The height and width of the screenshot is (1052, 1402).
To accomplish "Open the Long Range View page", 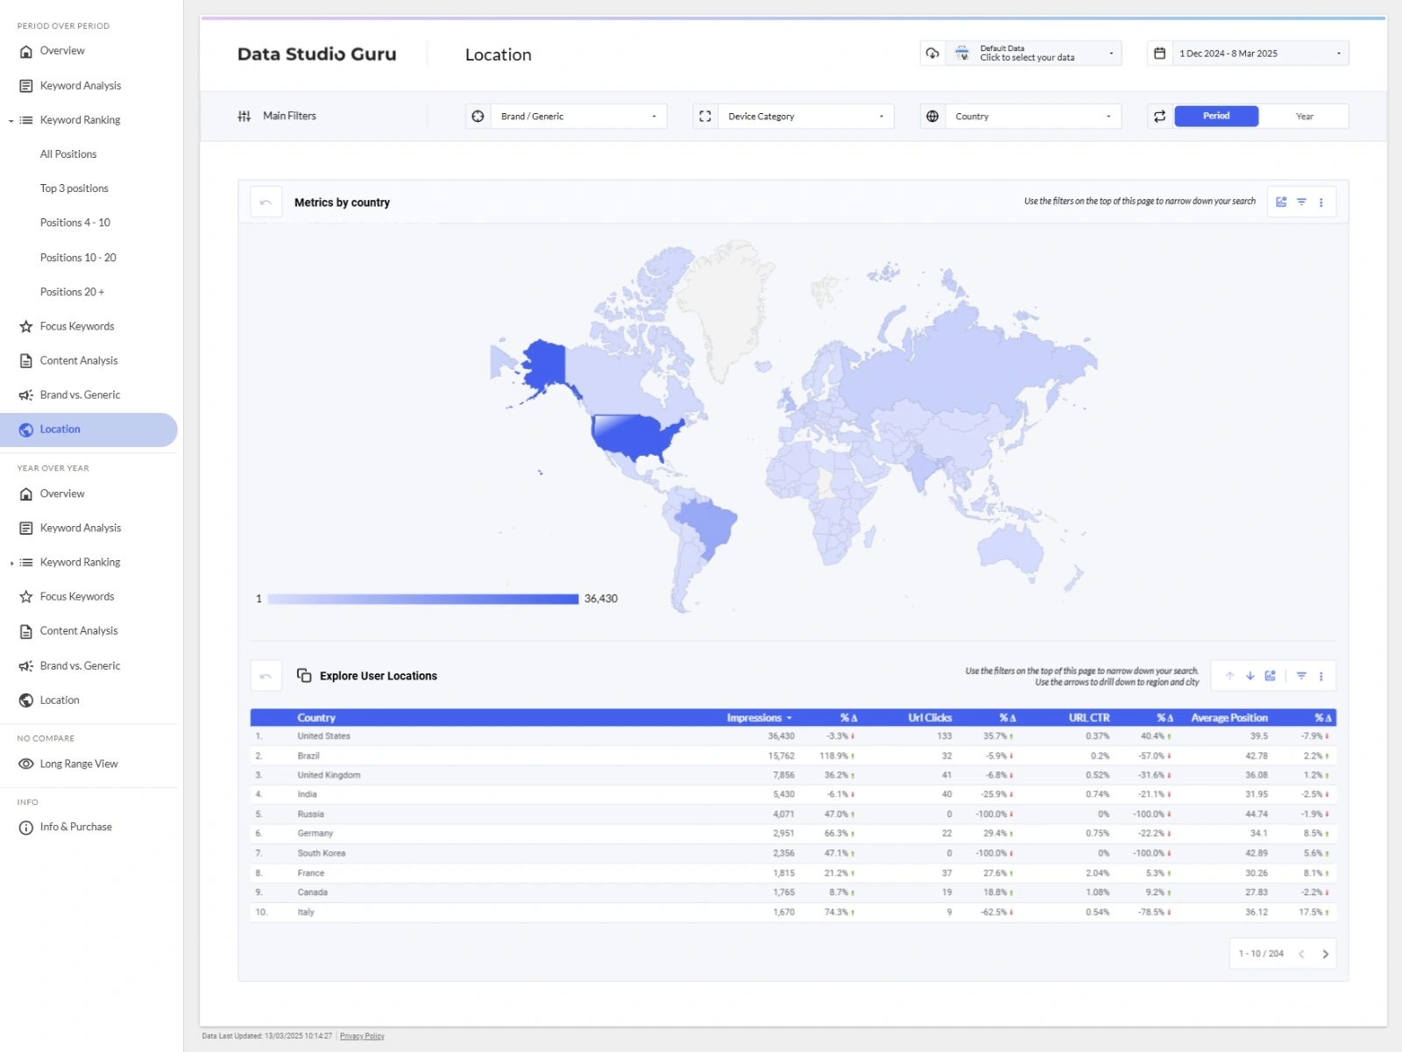I will pyautogui.click(x=79, y=764).
